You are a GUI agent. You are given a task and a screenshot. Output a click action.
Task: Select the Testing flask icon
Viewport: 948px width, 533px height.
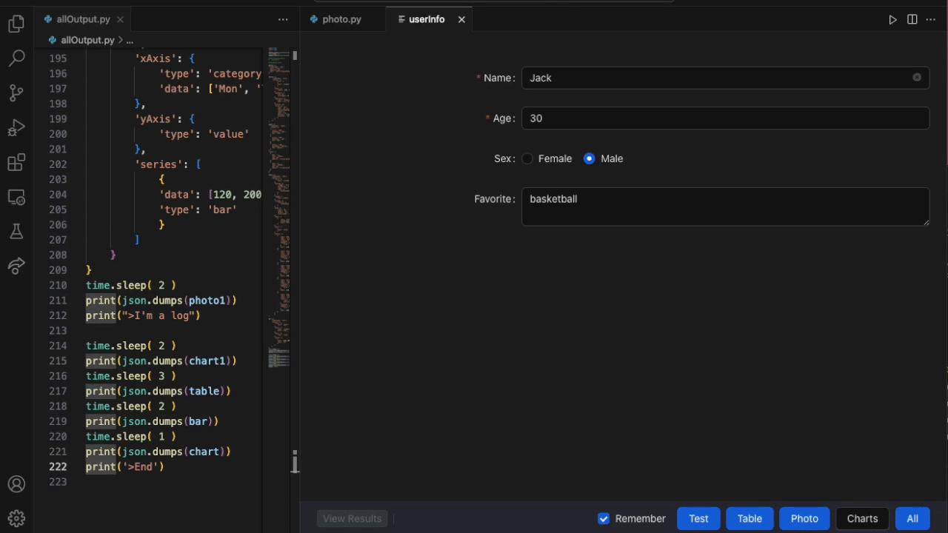pos(16,231)
